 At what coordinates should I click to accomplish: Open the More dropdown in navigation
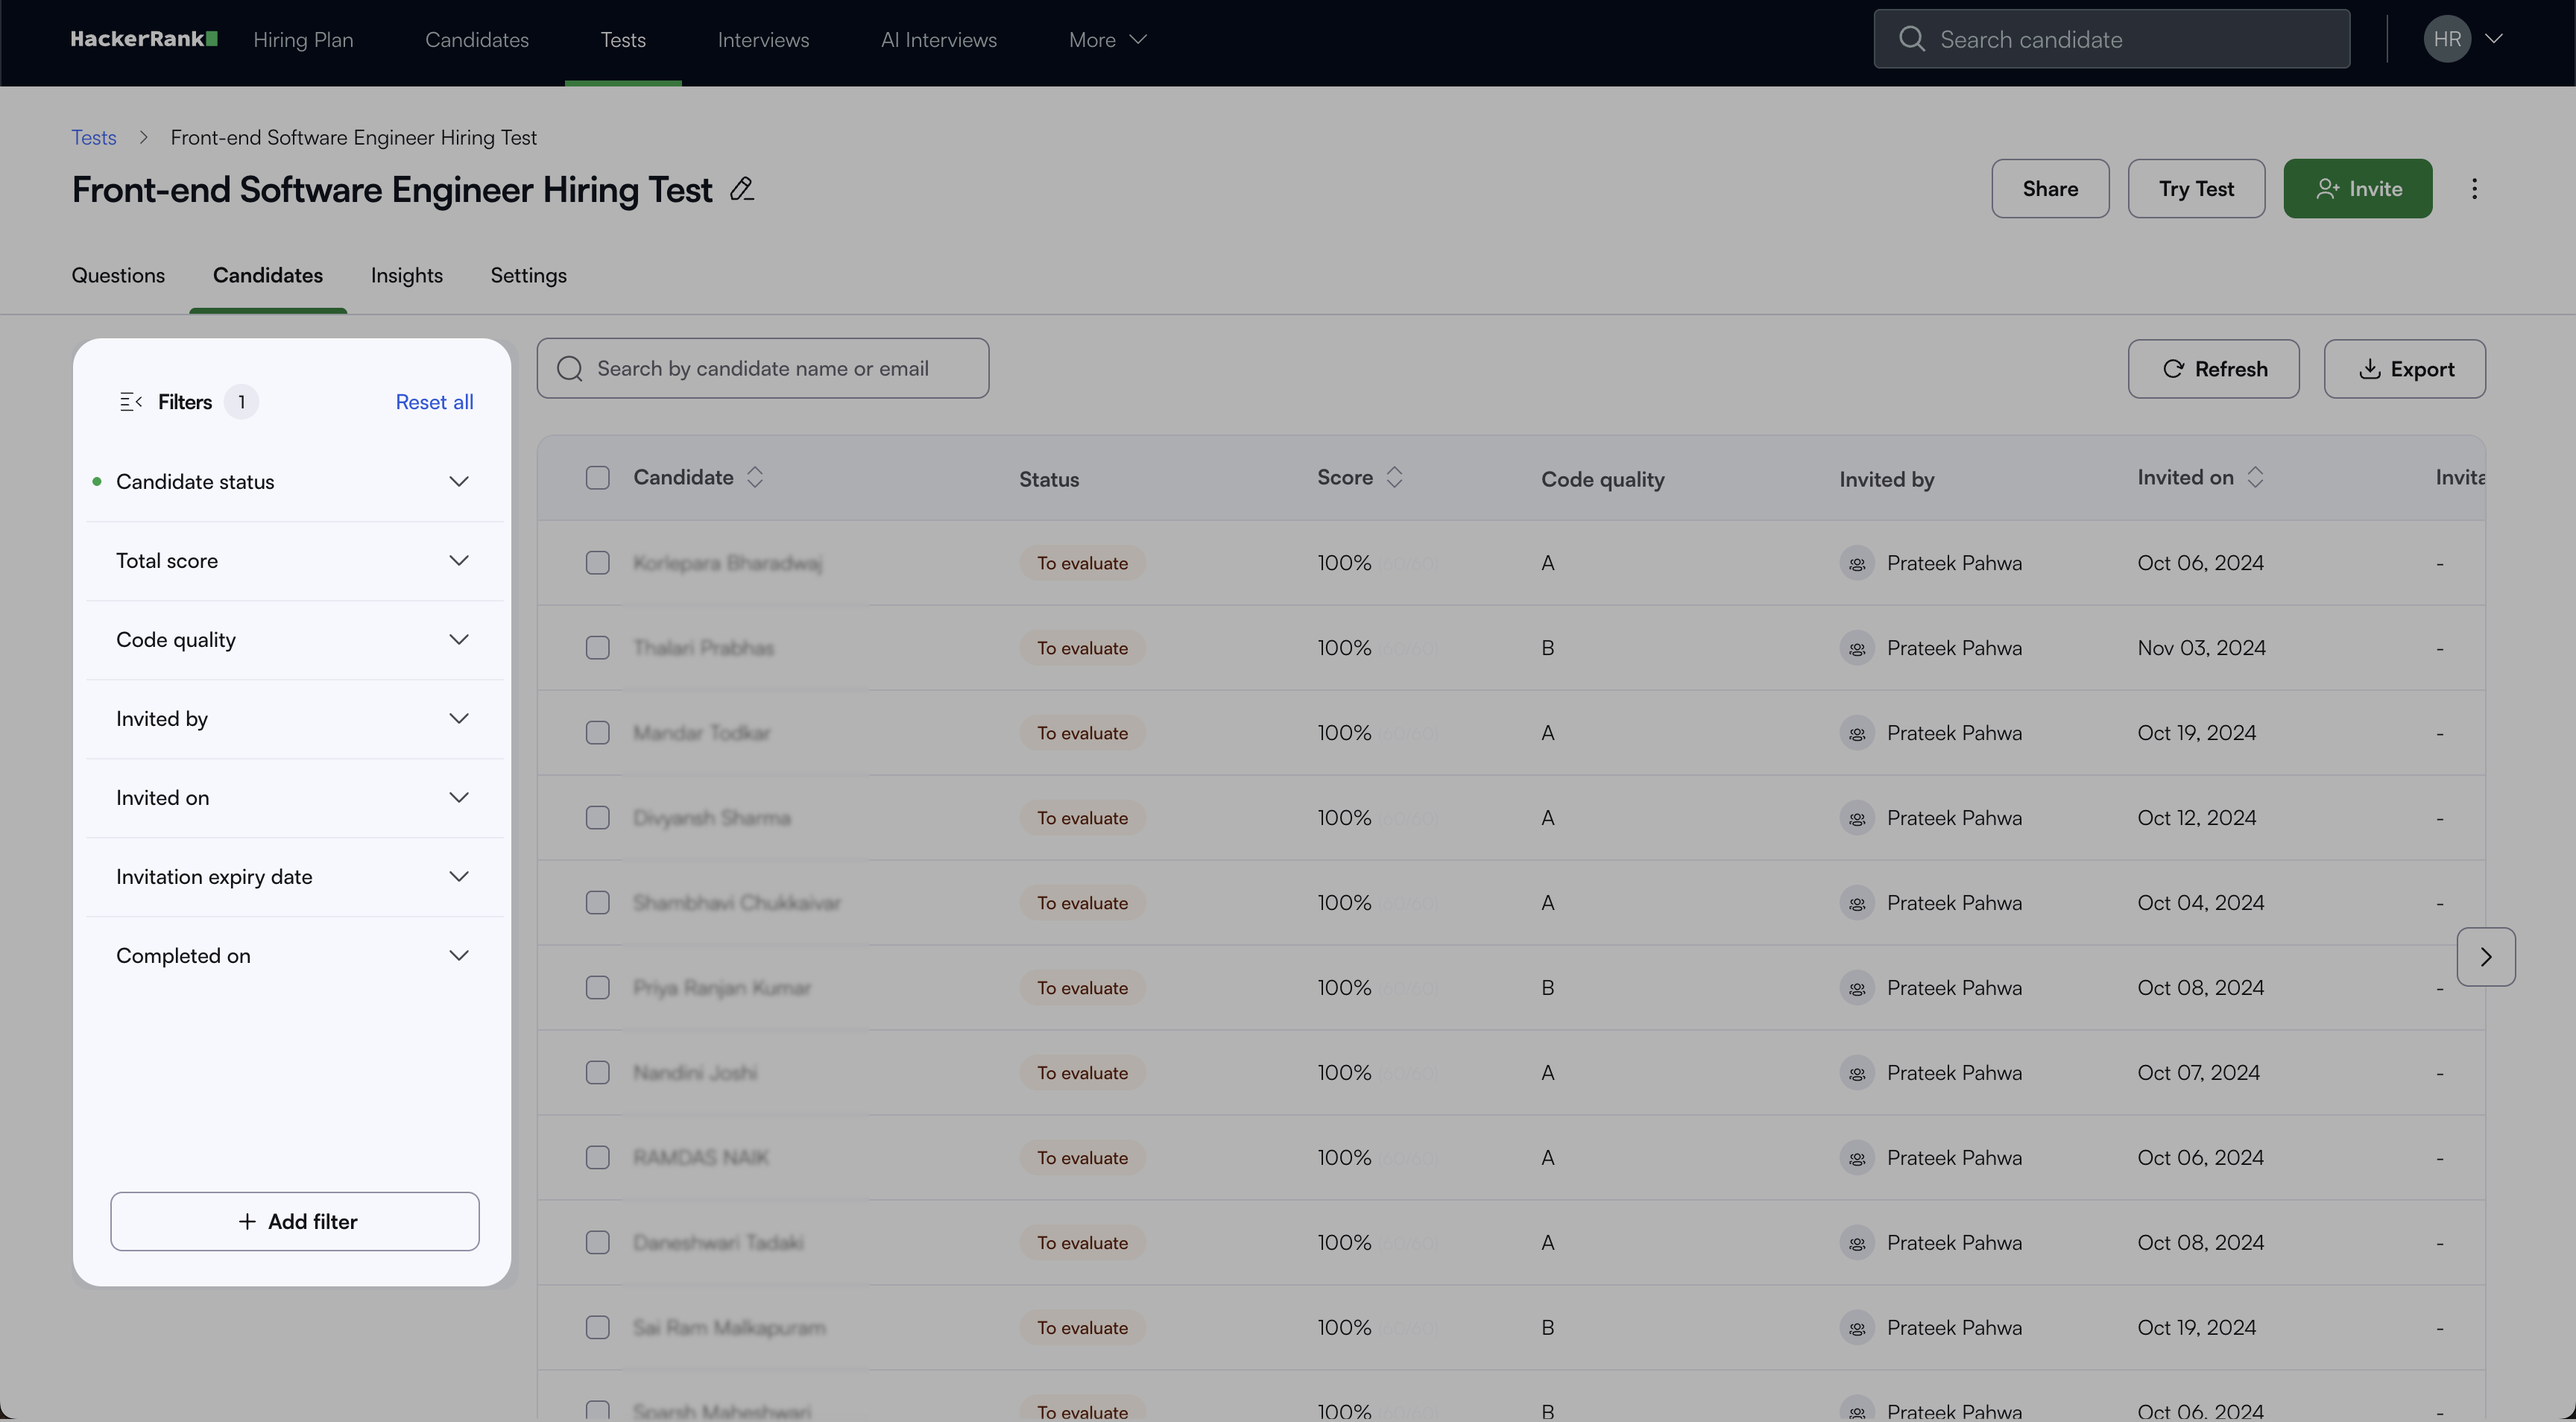click(x=1107, y=40)
